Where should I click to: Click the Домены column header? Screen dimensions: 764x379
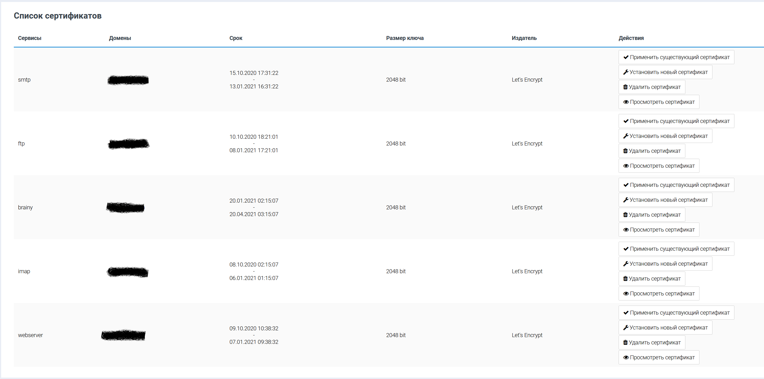[120, 38]
